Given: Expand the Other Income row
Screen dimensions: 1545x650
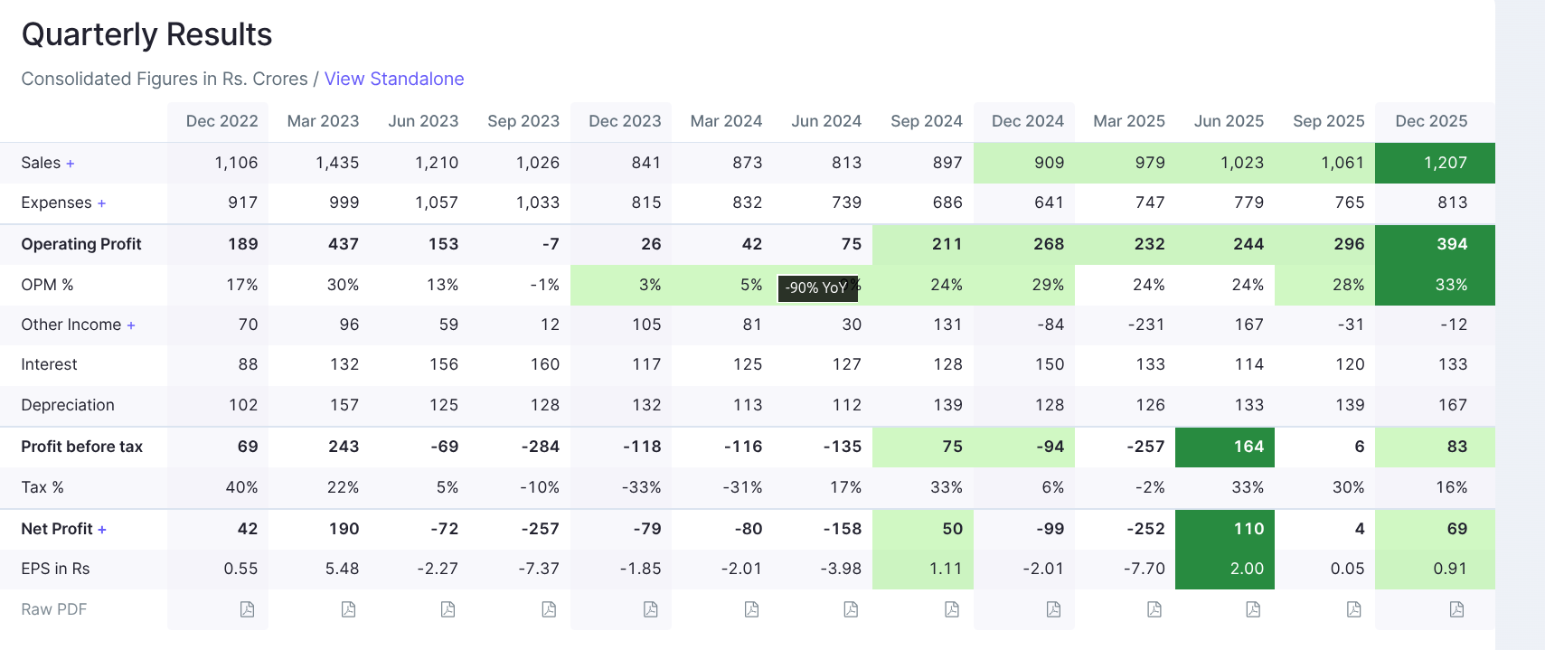Looking at the screenshot, I should pos(131,325).
